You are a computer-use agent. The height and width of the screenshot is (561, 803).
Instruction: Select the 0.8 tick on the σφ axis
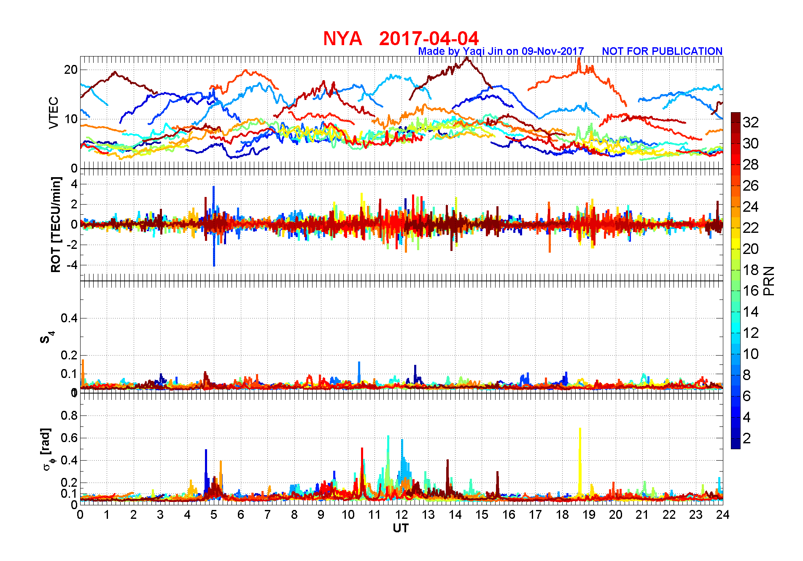[x=69, y=415]
